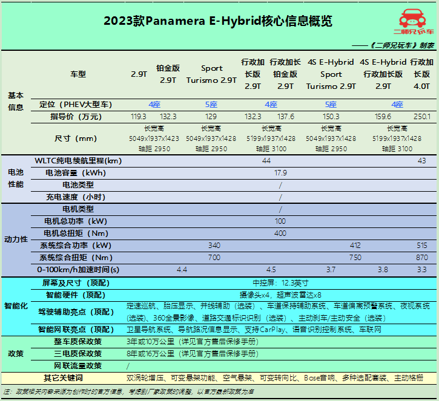Select the 智能硬件（顶配）label

pos(76,295)
